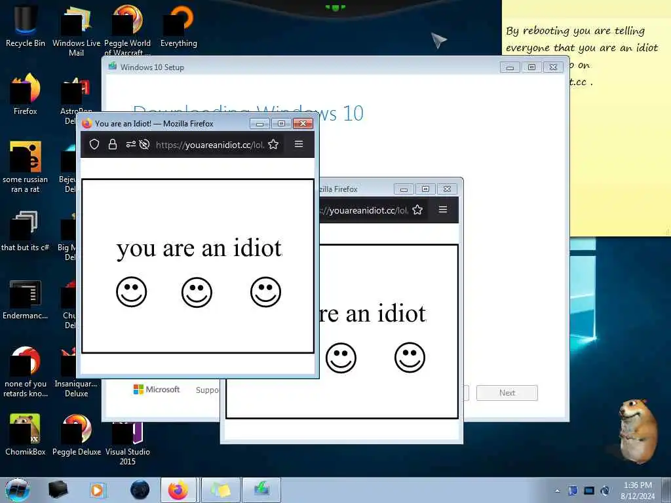Open the ChomikBox desktop icon
The width and height of the screenshot is (671, 503).
(26, 434)
